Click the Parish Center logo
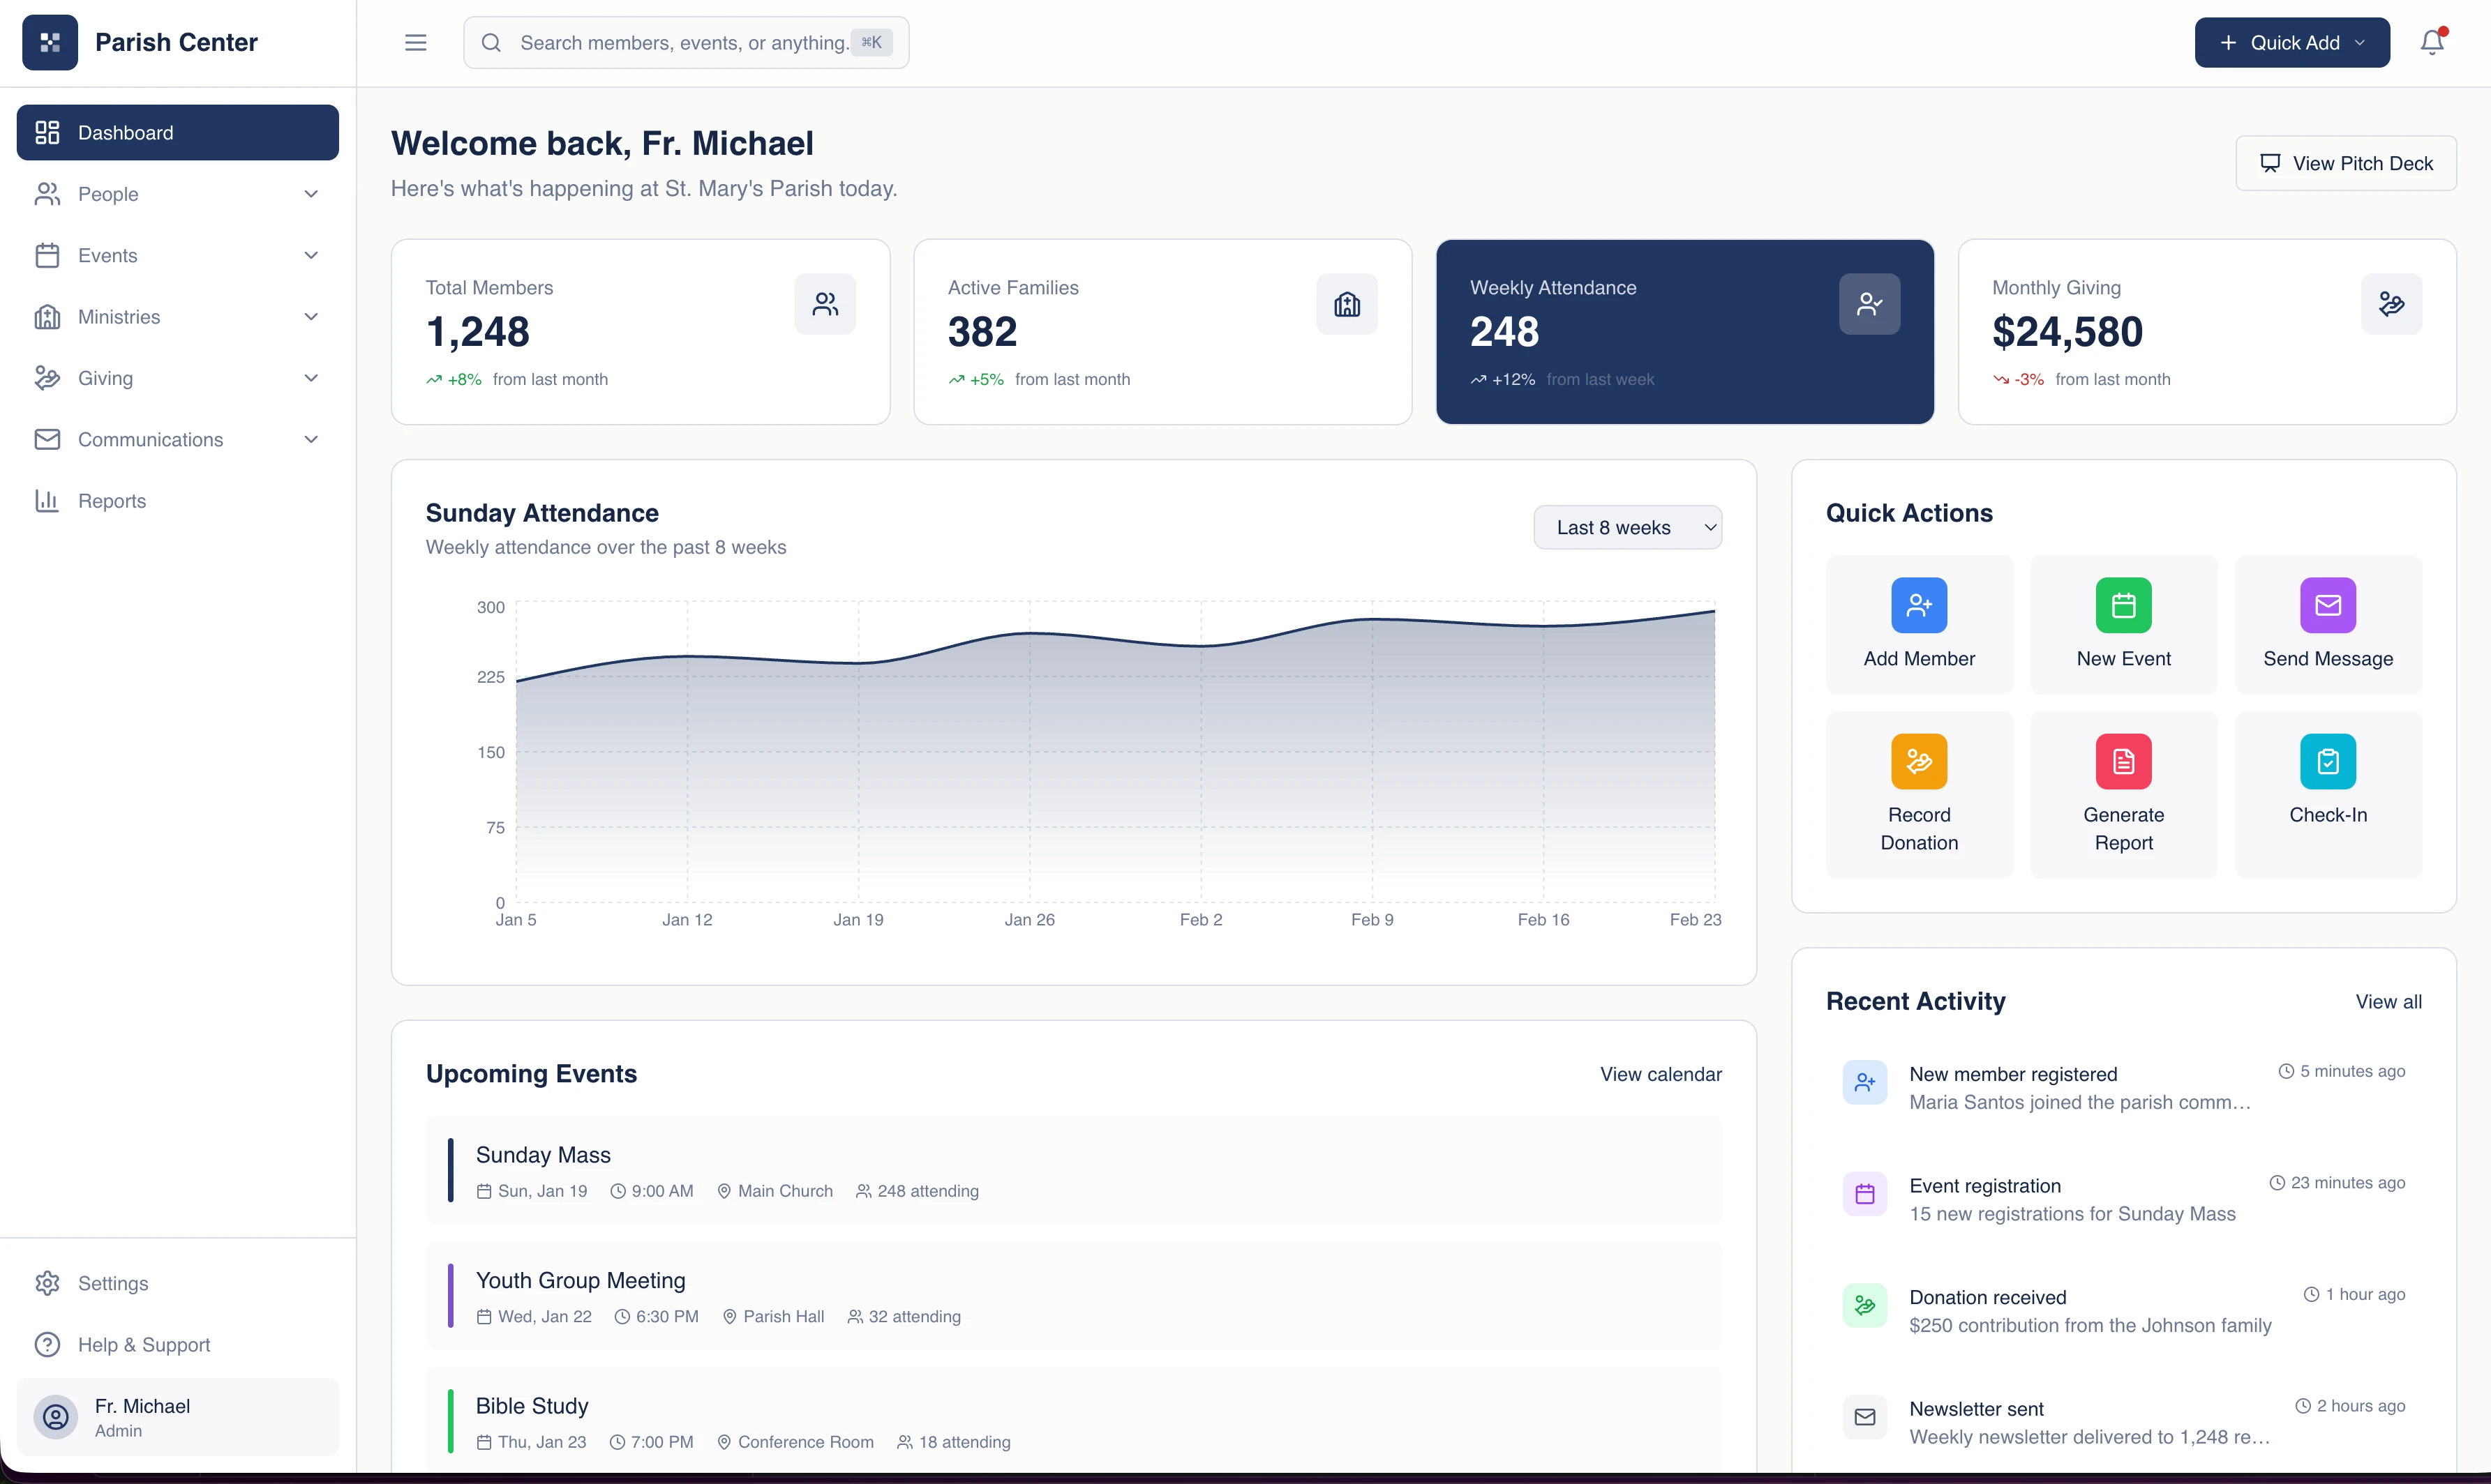This screenshot has height=1484, width=2491. [49, 42]
